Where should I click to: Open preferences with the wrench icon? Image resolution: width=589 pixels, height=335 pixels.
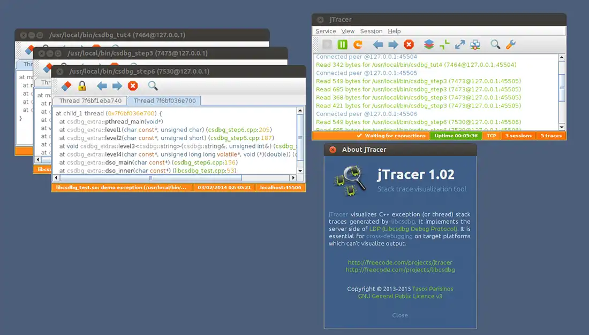pos(511,44)
